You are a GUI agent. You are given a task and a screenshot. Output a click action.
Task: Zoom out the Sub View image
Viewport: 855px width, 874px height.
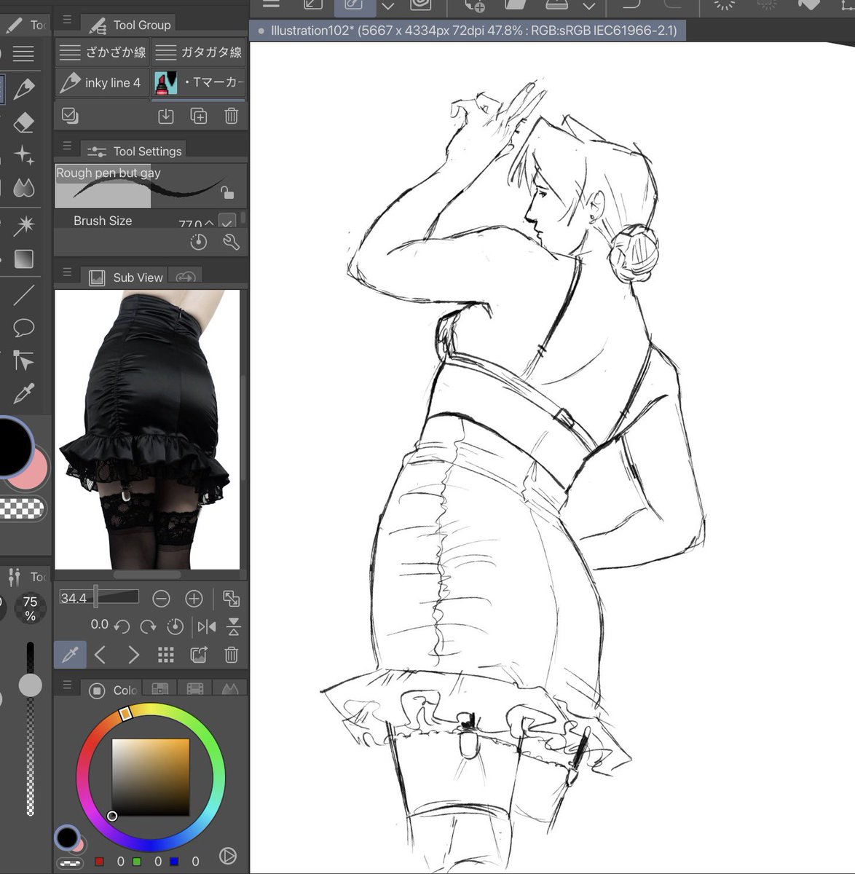[161, 599]
